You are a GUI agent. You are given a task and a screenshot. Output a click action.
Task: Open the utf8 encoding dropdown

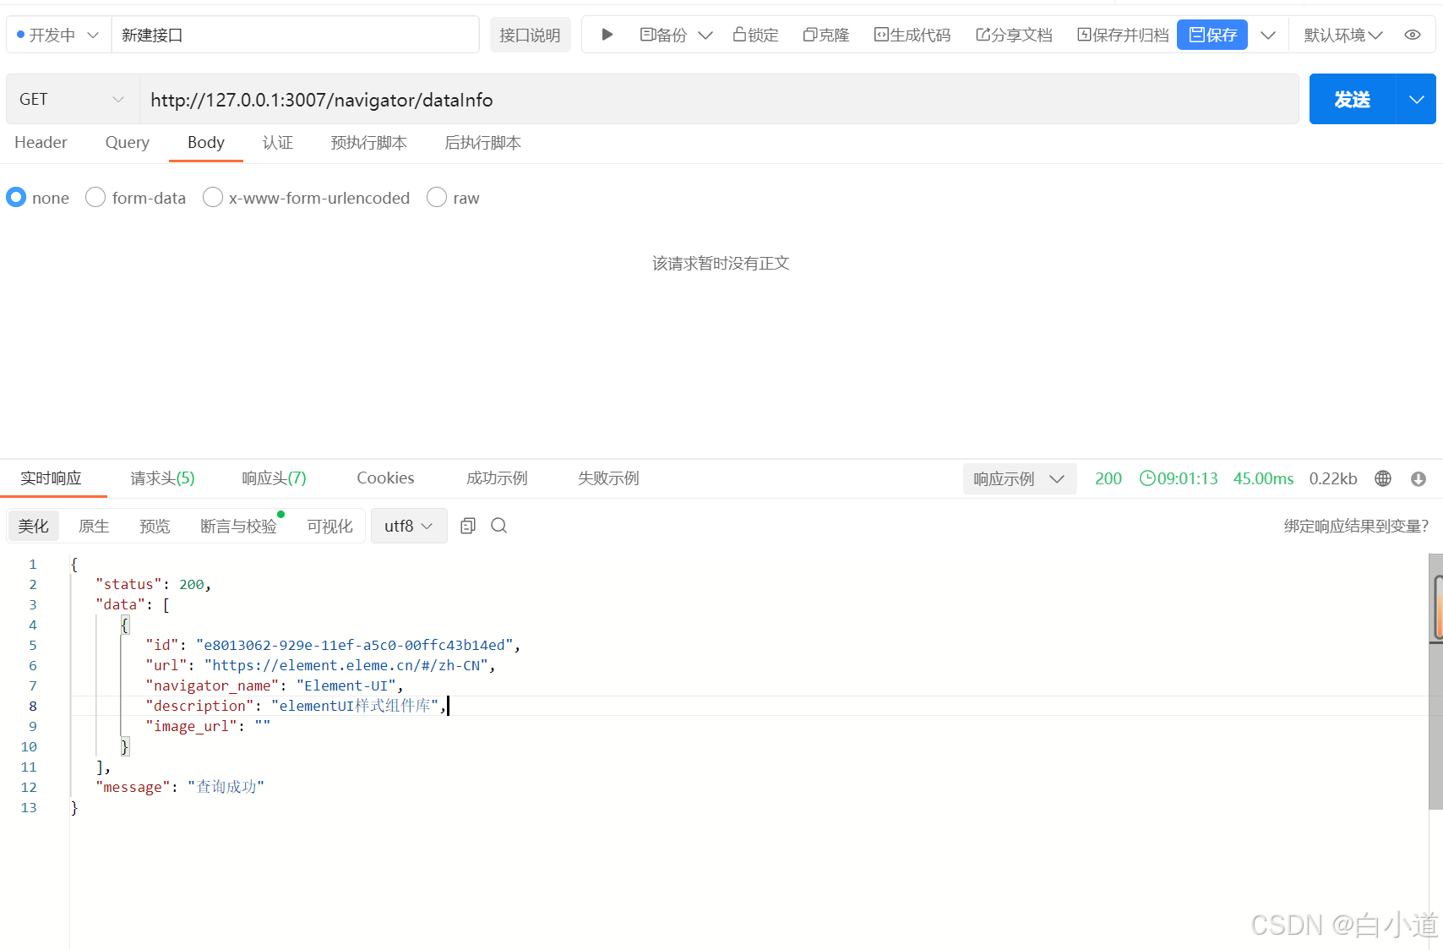pos(409,525)
